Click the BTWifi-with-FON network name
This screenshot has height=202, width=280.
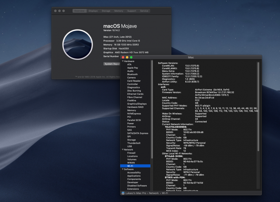click(x=175, y=177)
